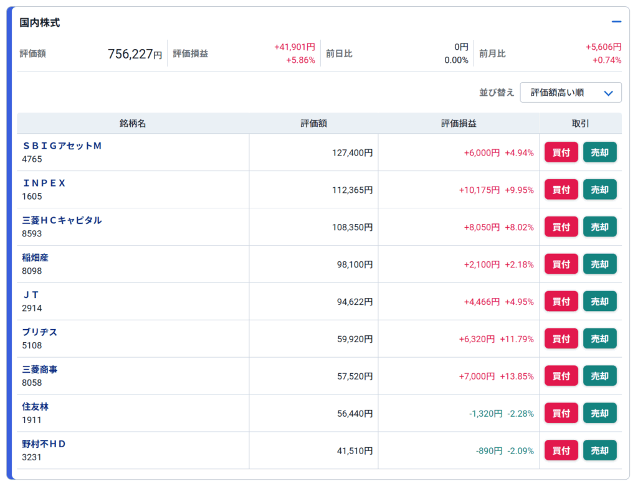This screenshot has height=484, width=638.
Task: Open 三菱ＨＣキャピタル stock link
Action: (62, 220)
